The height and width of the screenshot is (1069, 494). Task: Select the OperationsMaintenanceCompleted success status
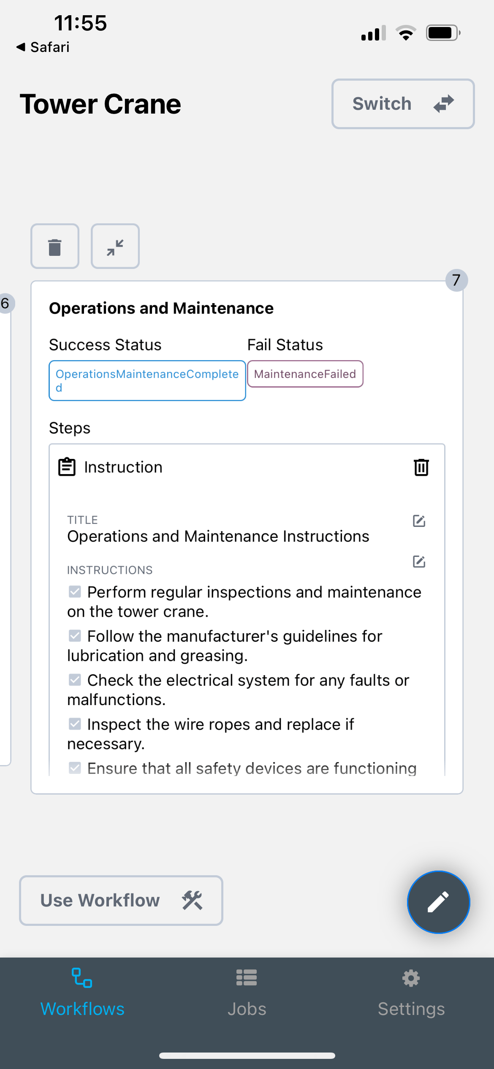147,380
